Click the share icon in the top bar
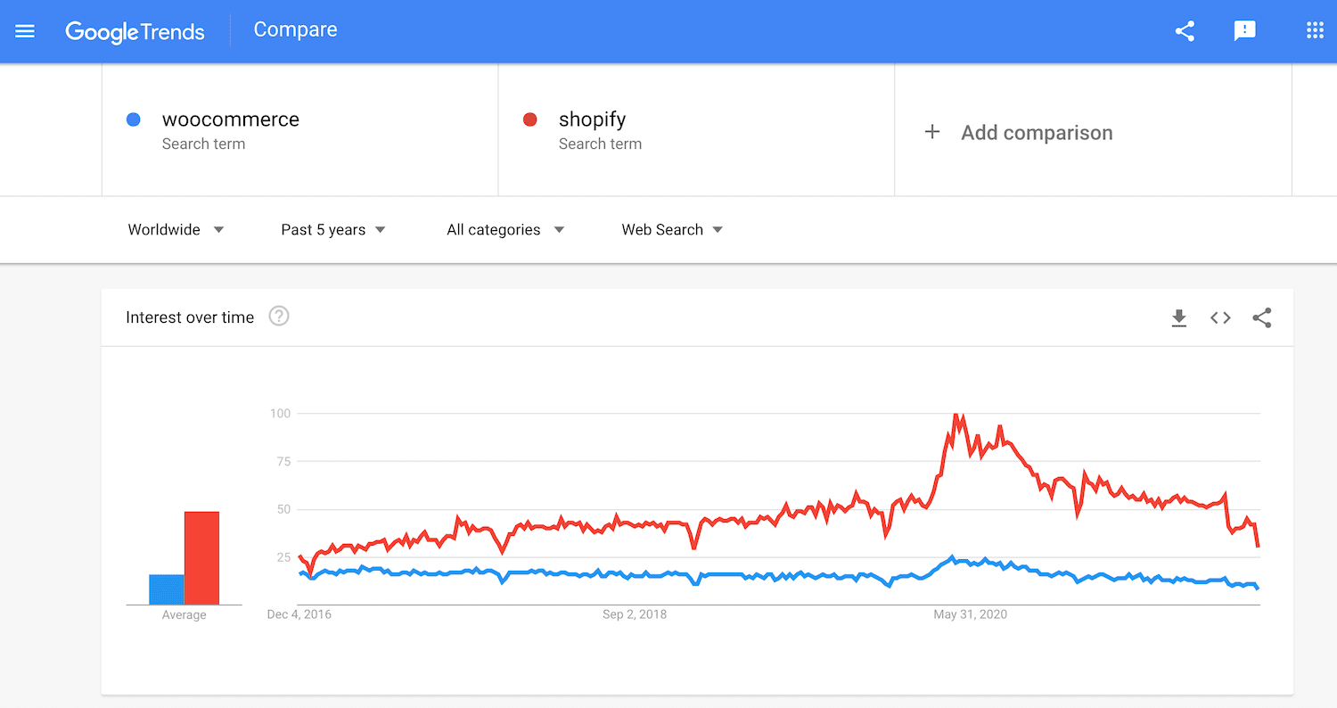1337x708 pixels. point(1185,30)
